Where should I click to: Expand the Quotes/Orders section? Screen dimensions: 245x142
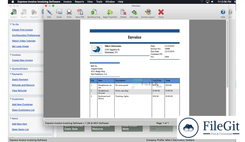11,69
